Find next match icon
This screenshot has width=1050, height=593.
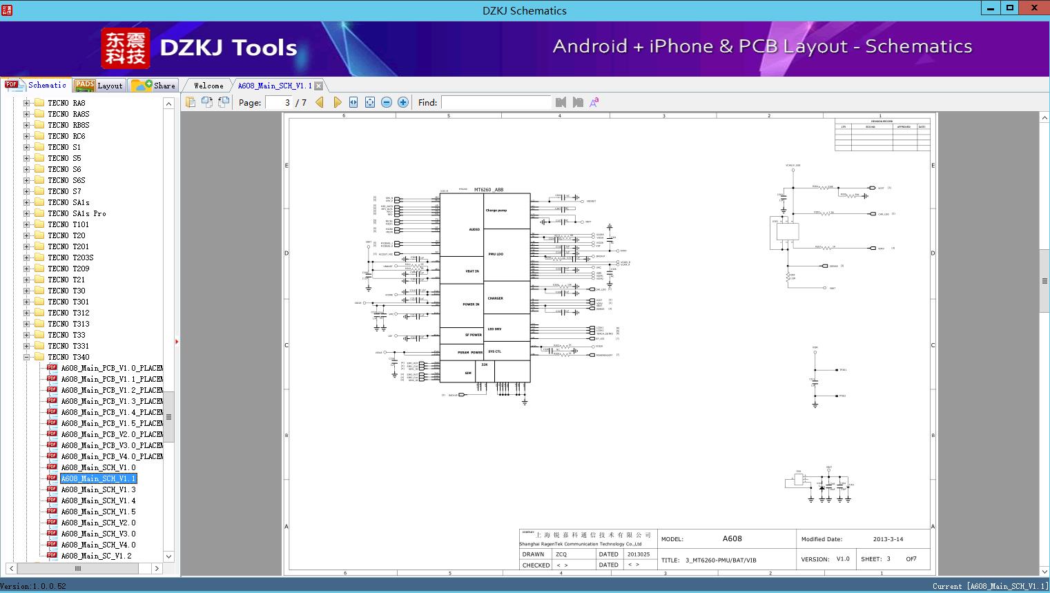pyautogui.click(x=578, y=102)
